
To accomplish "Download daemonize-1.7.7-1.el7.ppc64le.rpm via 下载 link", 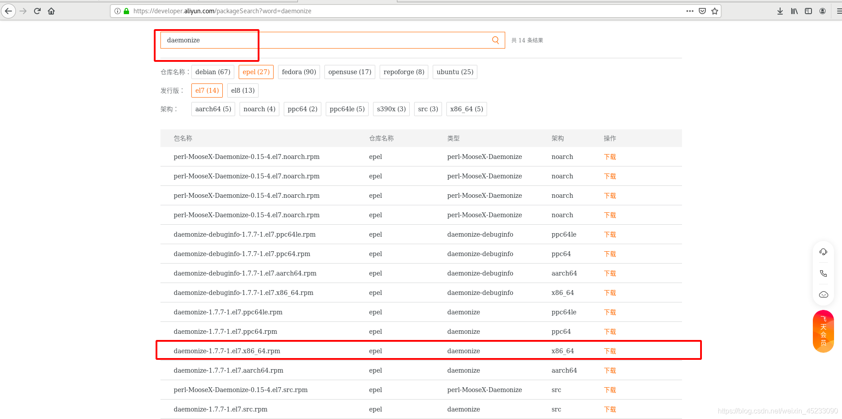I will click(x=610, y=312).
